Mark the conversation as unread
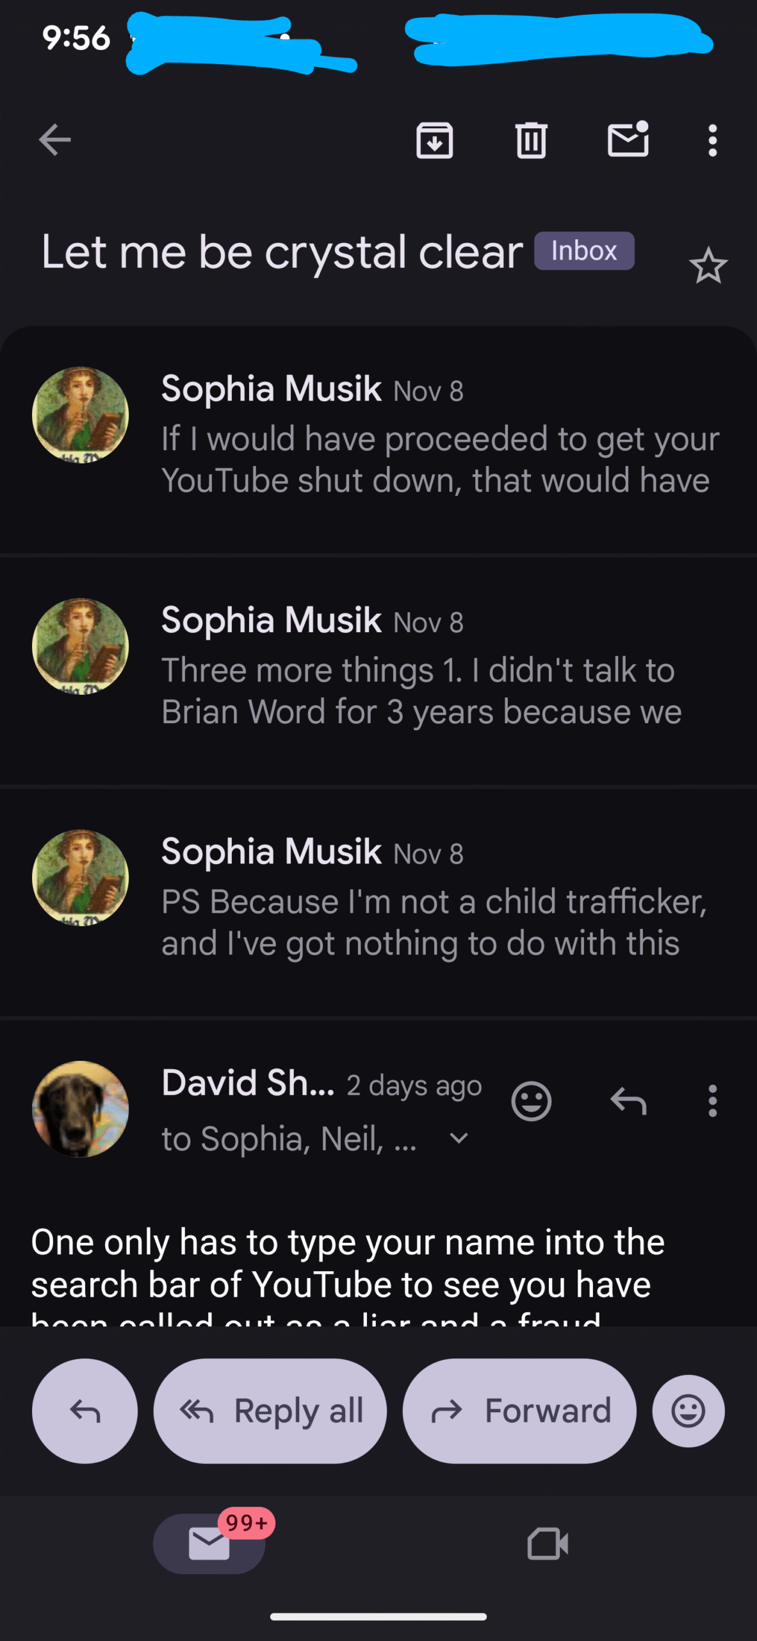757x1641 pixels. click(628, 140)
